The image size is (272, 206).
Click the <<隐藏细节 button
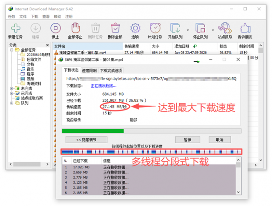[86, 140]
